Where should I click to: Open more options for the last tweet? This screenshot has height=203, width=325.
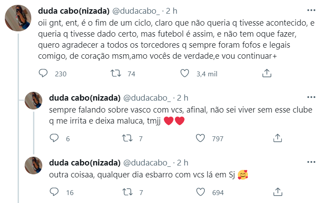click(311, 162)
